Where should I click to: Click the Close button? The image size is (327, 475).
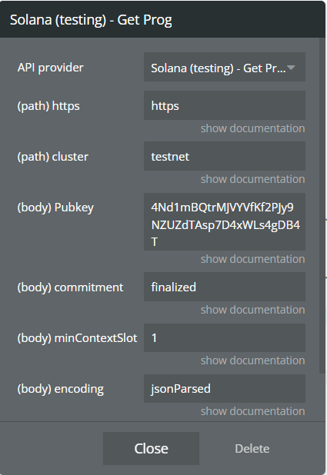[x=151, y=448]
